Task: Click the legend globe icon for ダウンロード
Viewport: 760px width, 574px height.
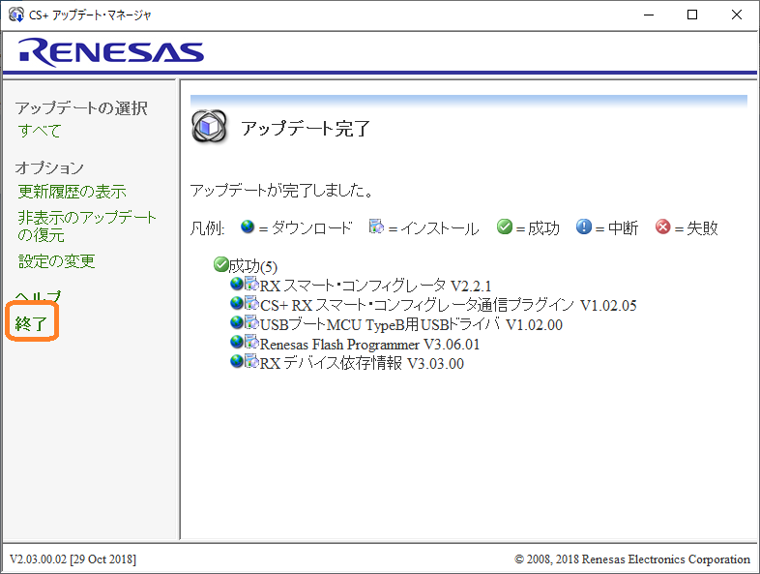Action: (x=248, y=227)
